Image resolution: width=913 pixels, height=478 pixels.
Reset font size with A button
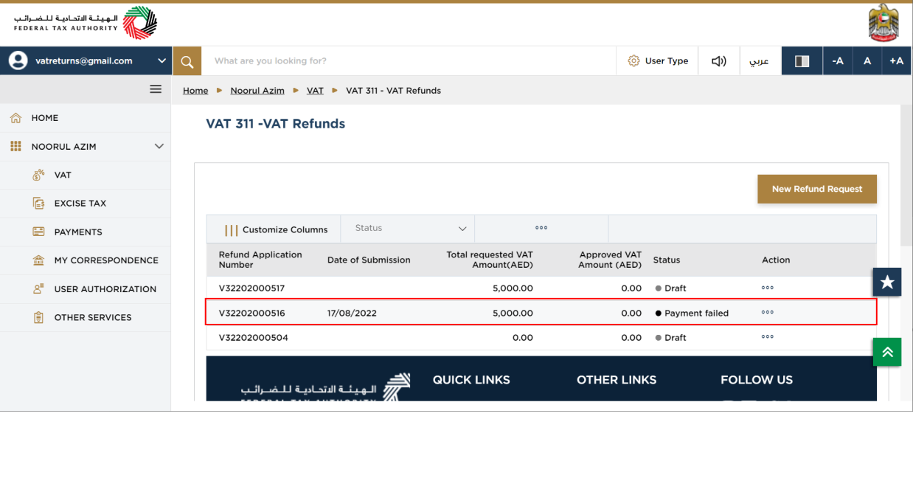(x=867, y=61)
